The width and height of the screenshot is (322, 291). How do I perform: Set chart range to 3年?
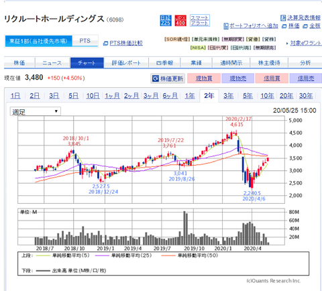[228, 96]
